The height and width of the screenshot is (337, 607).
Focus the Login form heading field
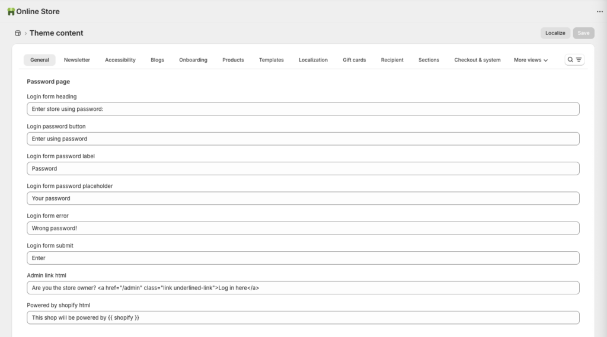303,109
